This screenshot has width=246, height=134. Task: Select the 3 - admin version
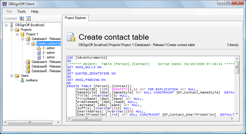coord(49,48)
